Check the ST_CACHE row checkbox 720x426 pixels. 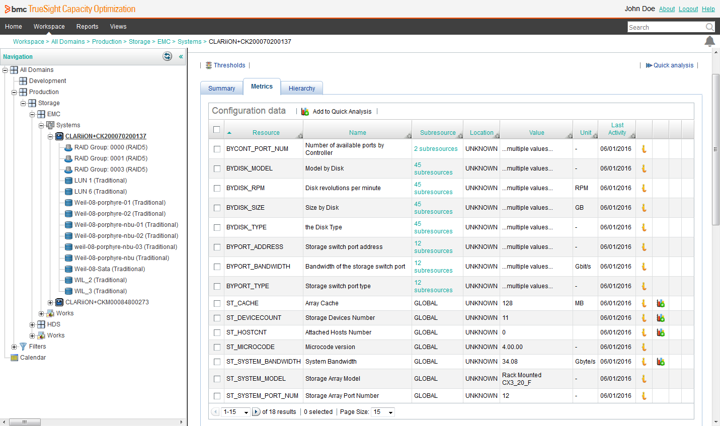217,303
